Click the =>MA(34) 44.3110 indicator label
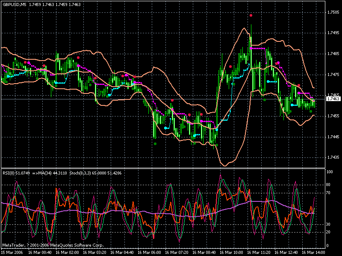Image resolution: width=342 pixels, height=256 pixels. click(x=50, y=173)
